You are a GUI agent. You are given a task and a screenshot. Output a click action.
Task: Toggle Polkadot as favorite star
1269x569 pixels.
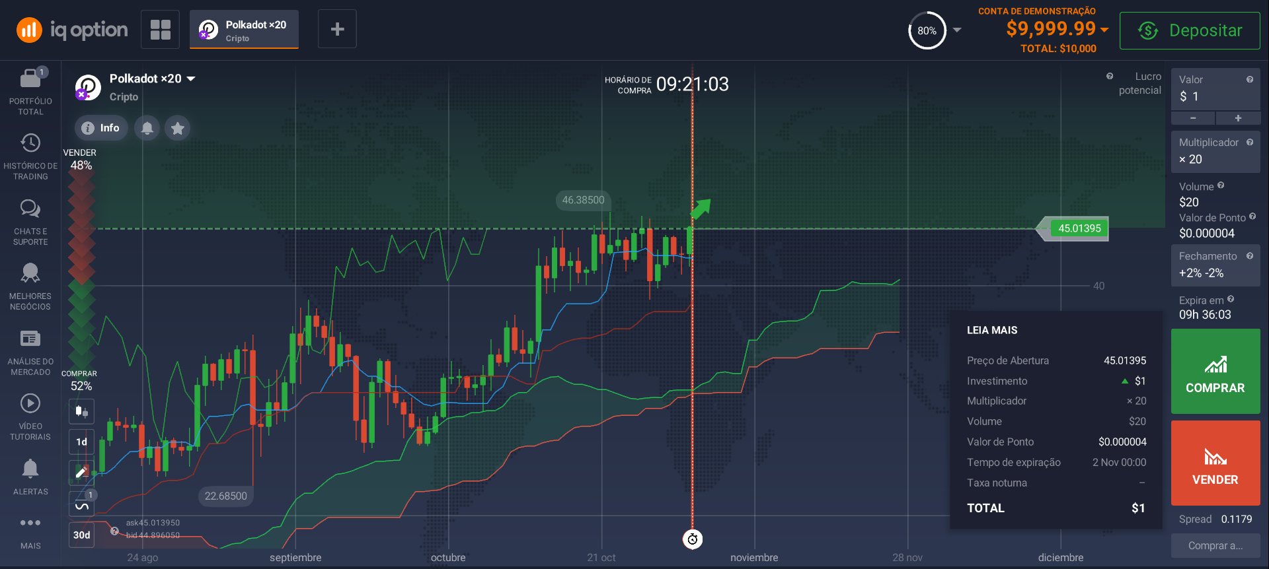click(178, 127)
